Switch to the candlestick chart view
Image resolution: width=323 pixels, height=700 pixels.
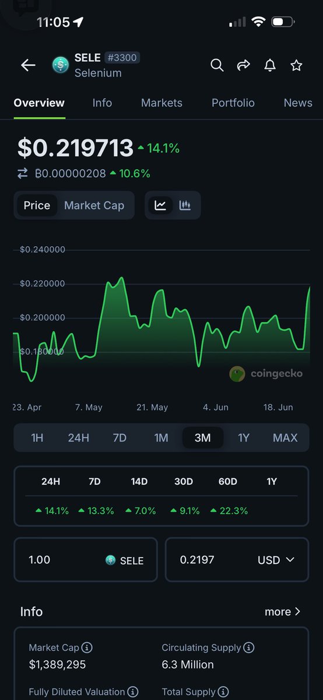(185, 205)
